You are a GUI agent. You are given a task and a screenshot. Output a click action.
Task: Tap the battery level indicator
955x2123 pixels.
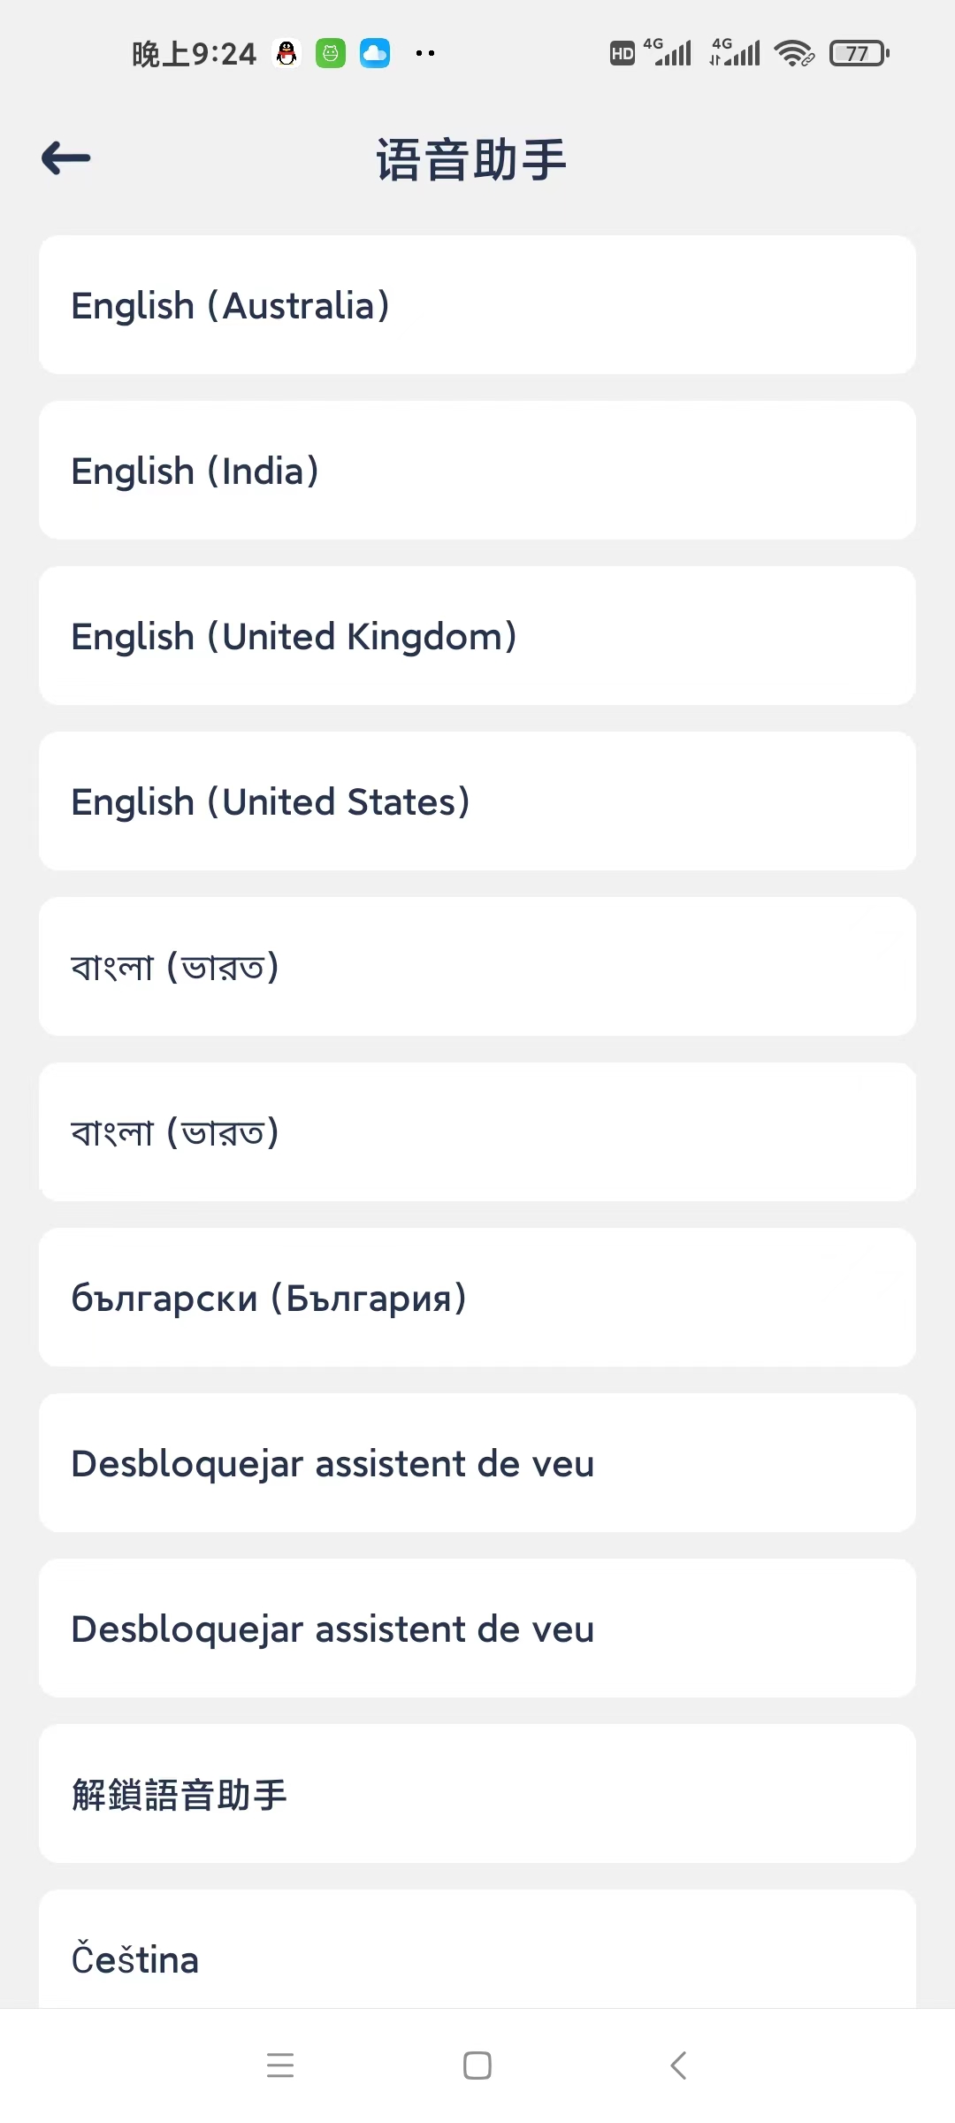point(859,53)
